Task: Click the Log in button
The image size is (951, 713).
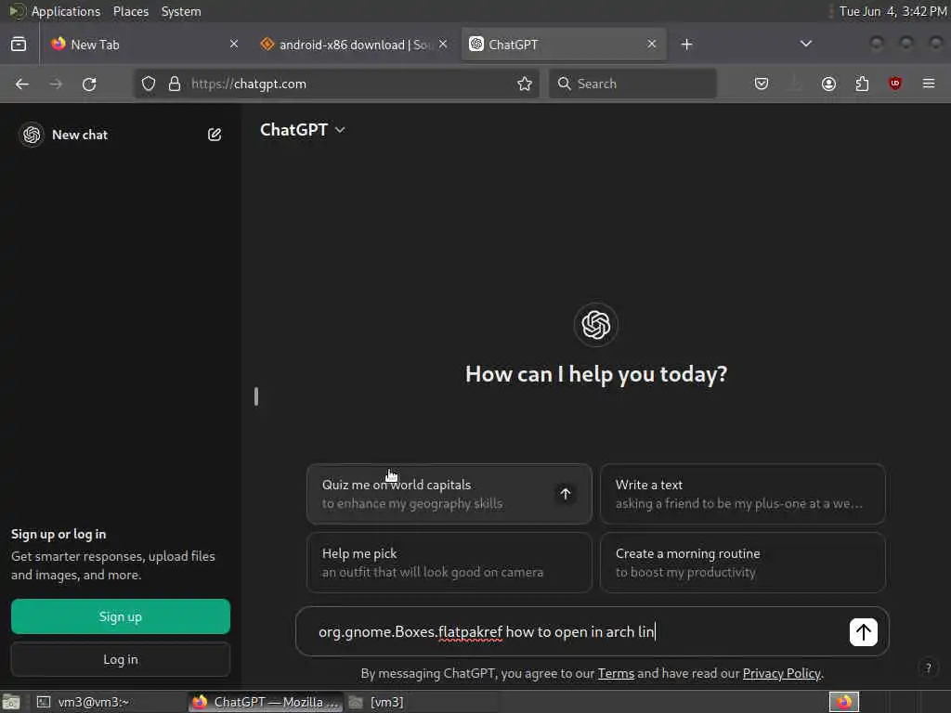Action: [121, 660]
